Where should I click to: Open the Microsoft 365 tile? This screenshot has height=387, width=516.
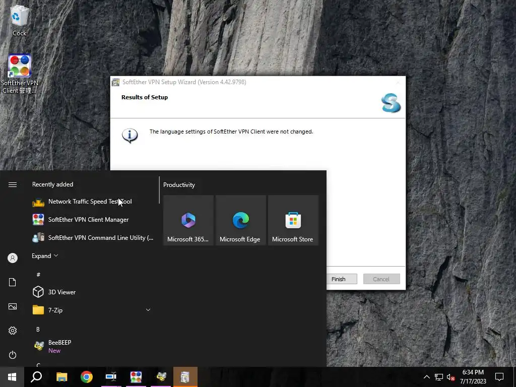(188, 220)
